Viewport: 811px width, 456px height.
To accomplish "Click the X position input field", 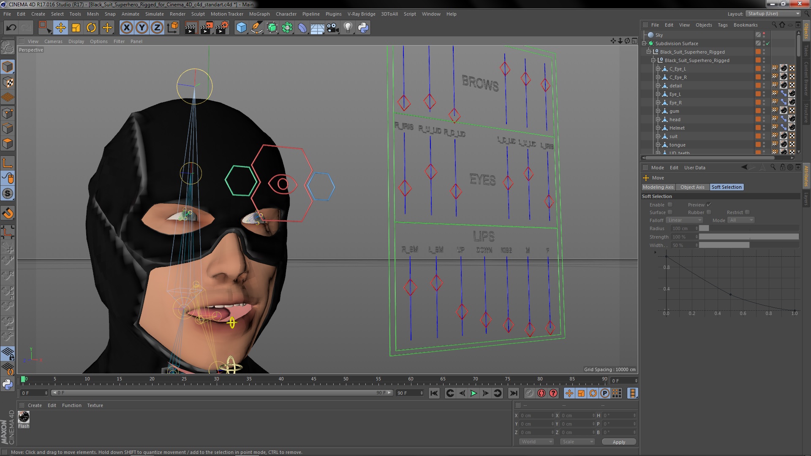I will click(536, 415).
